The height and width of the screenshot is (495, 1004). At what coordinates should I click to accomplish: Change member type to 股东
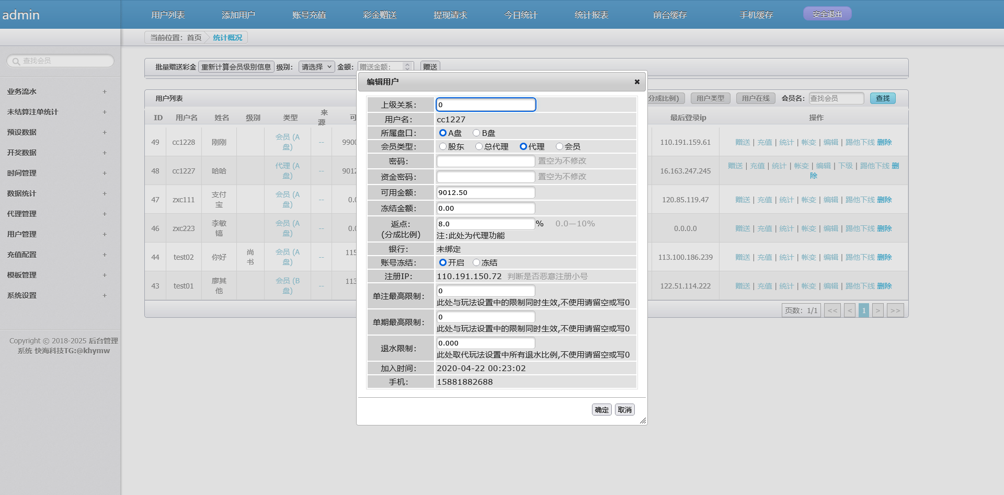click(443, 146)
